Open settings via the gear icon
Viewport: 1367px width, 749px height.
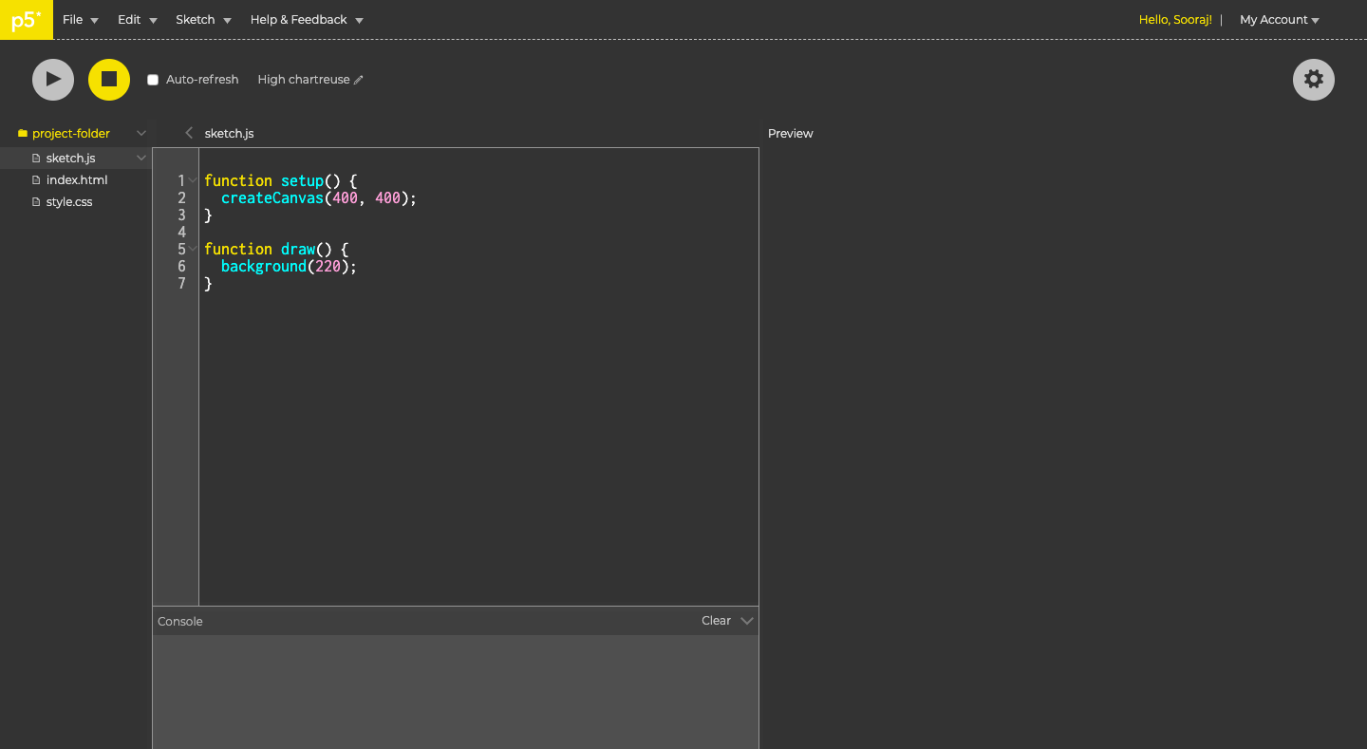(1313, 80)
